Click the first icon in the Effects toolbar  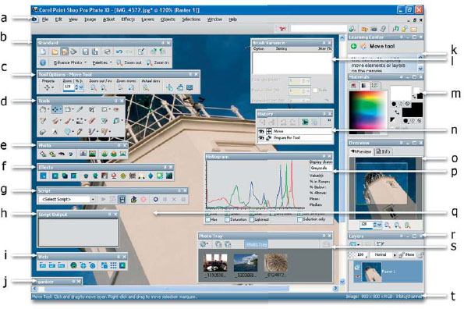(x=43, y=176)
